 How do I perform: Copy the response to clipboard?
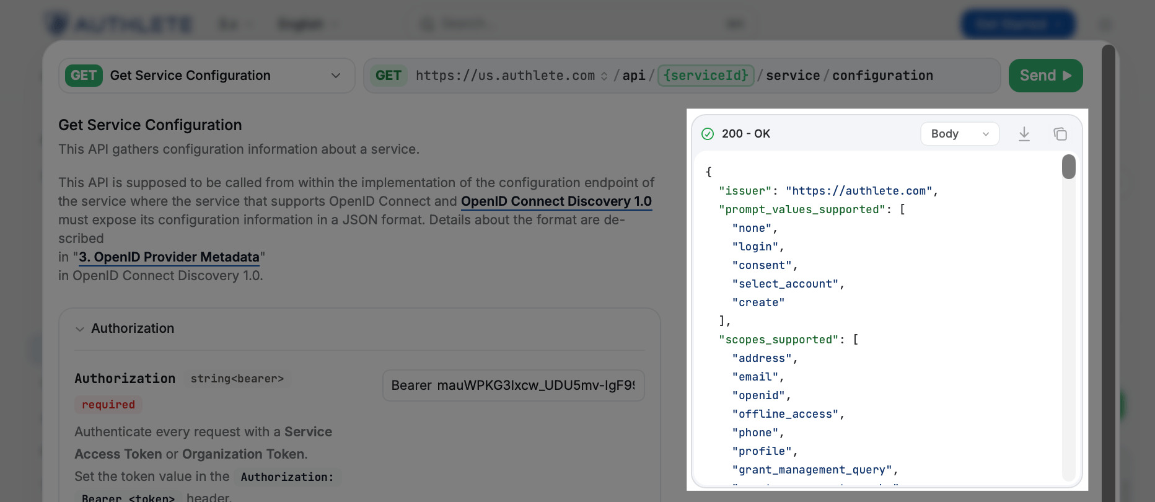(1060, 134)
